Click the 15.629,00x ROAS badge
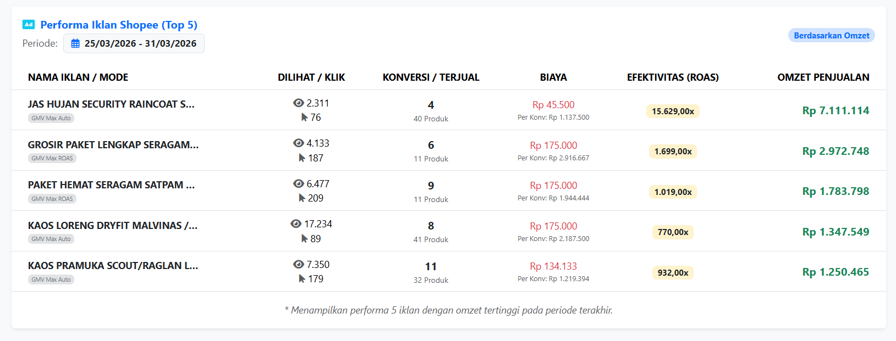This screenshot has height=341, width=896. pos(673,111)
